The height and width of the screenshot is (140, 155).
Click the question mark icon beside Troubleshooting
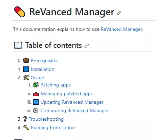[x=25, y=119]
